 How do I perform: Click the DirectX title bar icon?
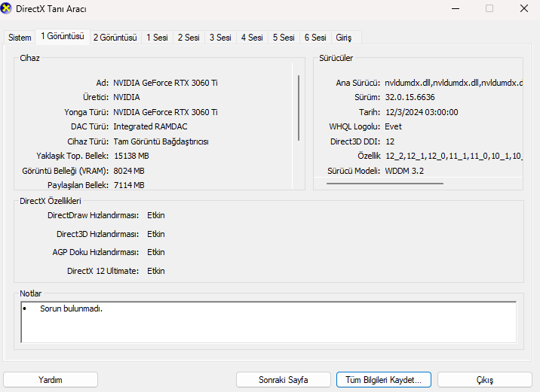[6, 8]
